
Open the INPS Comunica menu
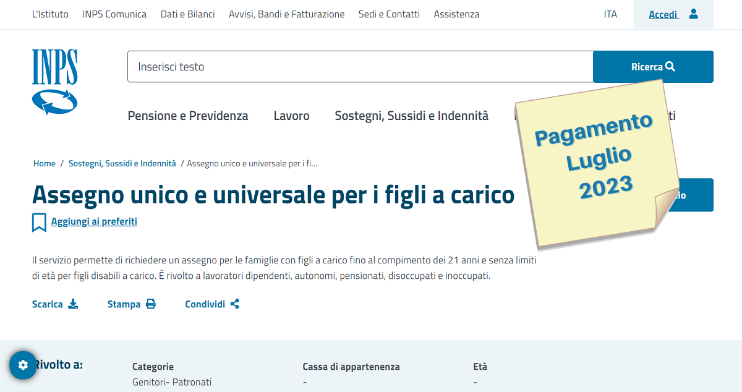[x=114, y=14]
